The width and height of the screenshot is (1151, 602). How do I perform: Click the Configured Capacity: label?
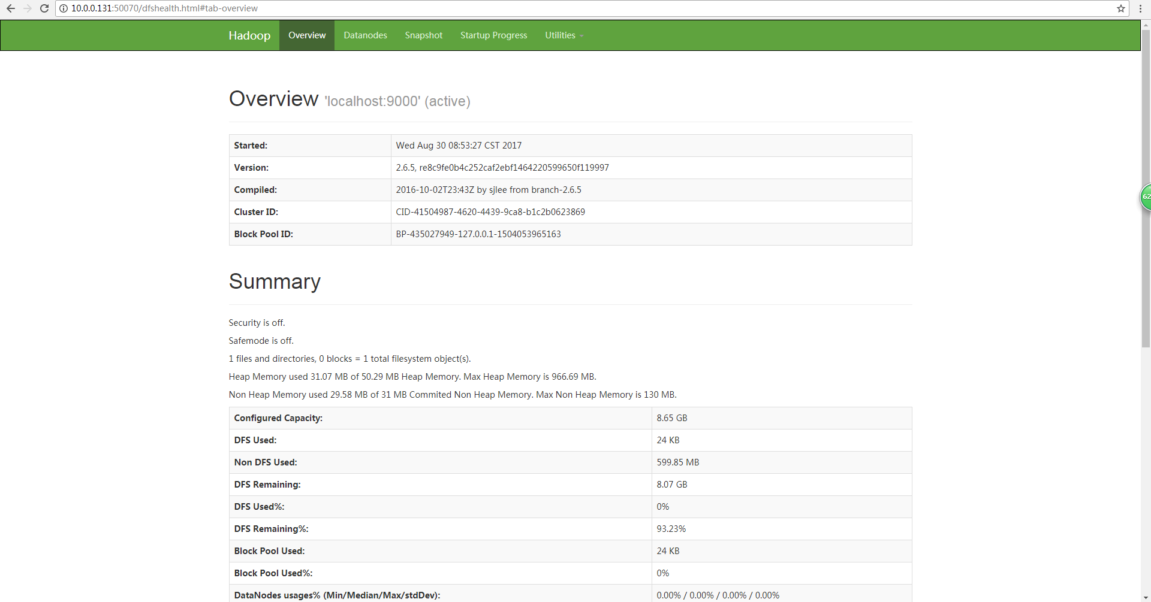click(278, 418)
